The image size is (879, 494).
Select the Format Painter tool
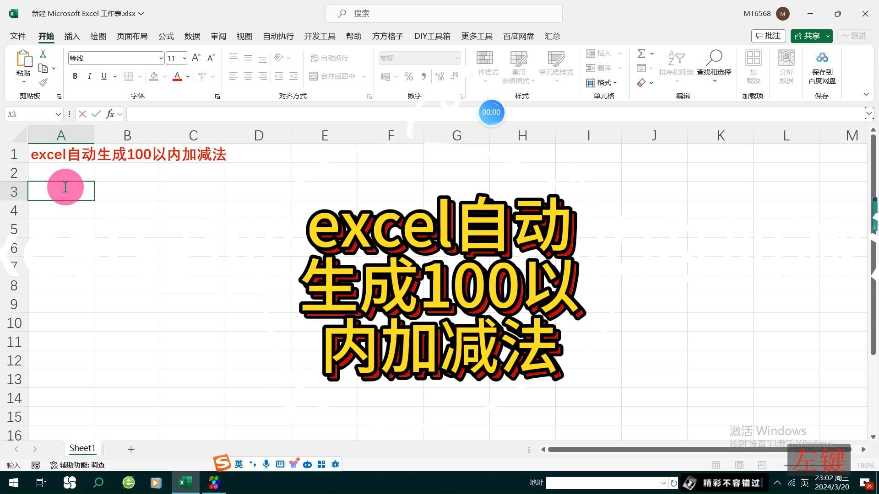click(43, 82)
